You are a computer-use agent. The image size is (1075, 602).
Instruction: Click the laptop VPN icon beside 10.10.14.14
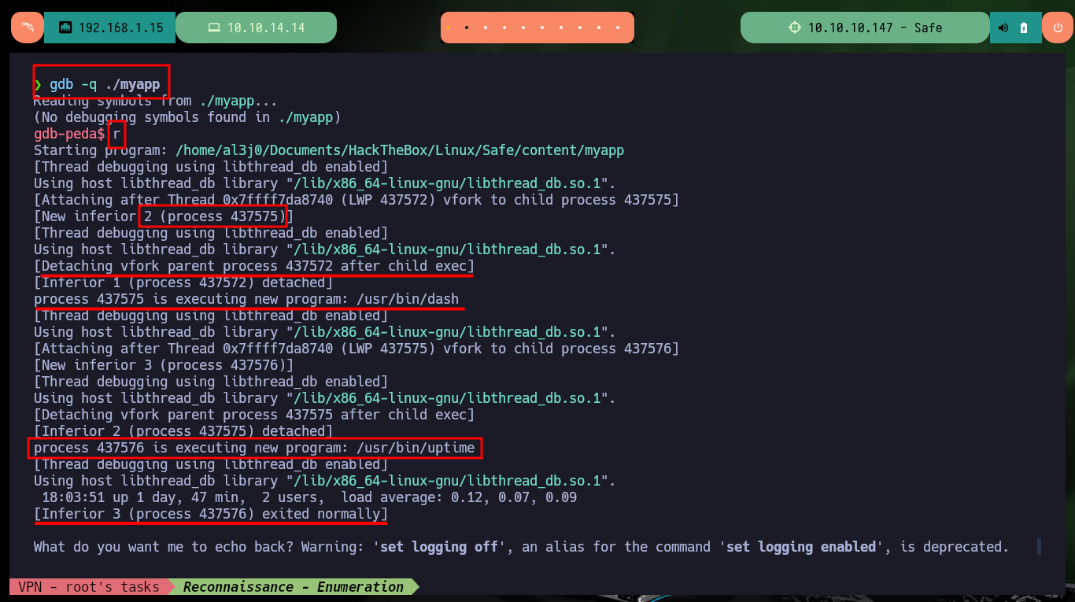tap(213, 28)
